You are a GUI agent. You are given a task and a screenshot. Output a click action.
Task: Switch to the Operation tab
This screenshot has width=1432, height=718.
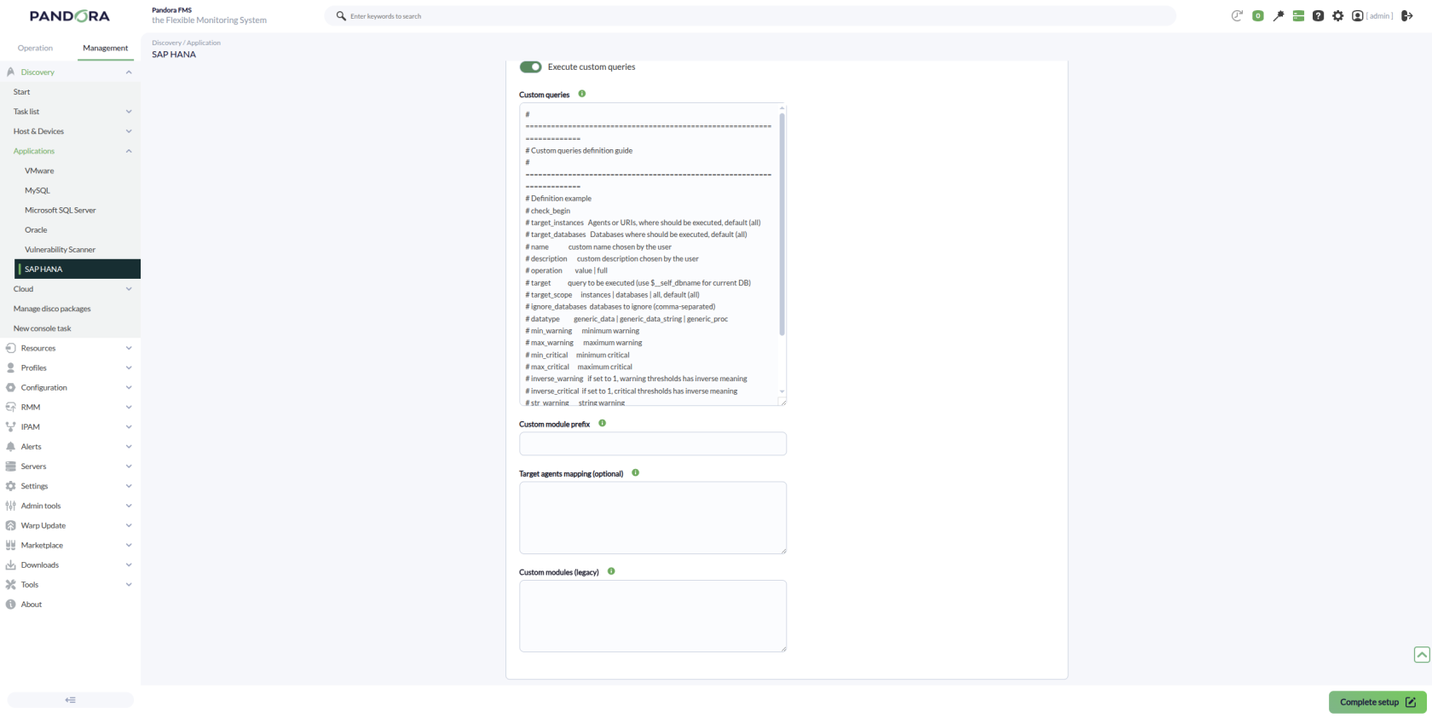click(35, 48)
